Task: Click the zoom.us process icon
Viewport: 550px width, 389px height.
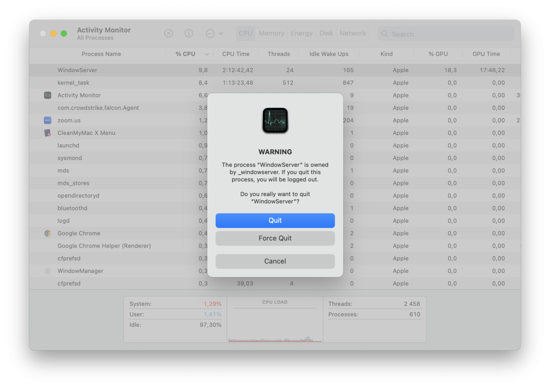Action: (x=47, y=120)
